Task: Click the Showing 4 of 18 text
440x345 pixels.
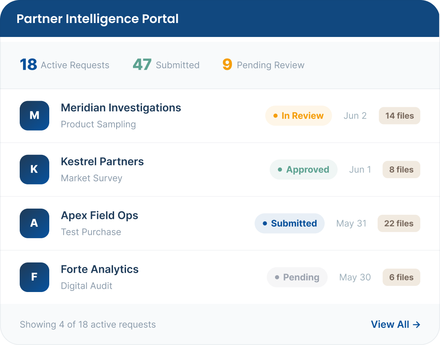Action: [87, 324]
